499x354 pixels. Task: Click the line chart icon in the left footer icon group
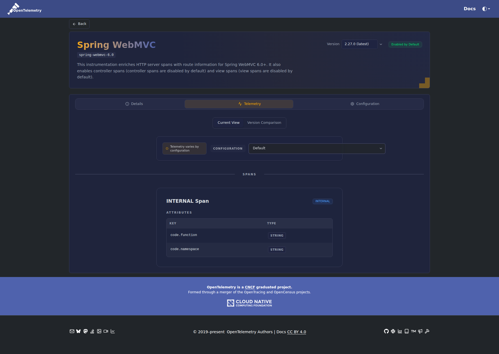point(113,331)
